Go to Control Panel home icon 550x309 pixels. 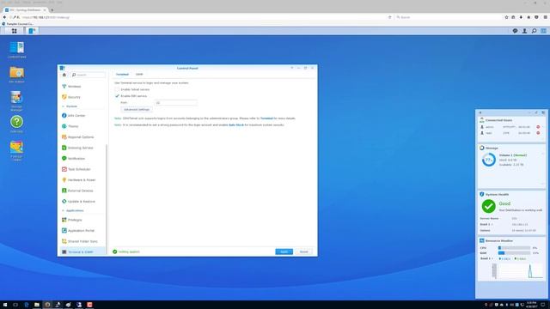[64, 75]
